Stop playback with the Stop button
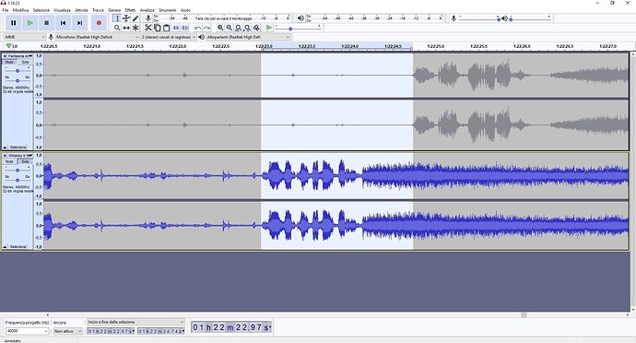Viewport: 636px width, 343px height. (x=46, y=23)
